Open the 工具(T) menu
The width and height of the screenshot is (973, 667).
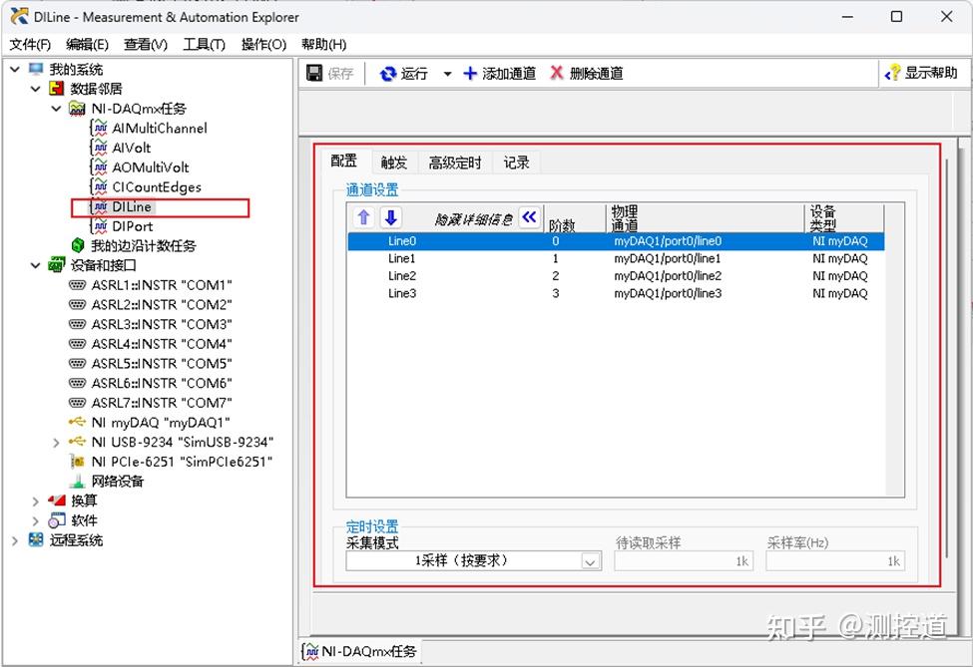point(204,45)
